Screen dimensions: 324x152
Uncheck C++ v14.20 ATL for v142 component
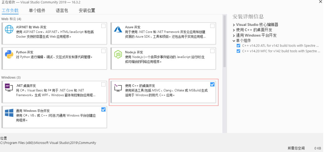tap(238, 46)
